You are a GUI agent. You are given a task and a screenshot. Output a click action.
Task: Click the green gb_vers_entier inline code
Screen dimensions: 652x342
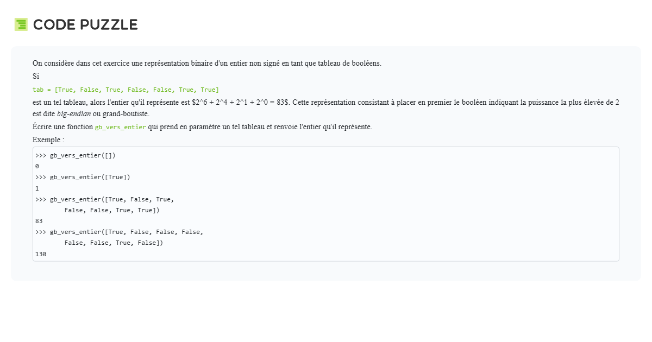pos(120,127)
